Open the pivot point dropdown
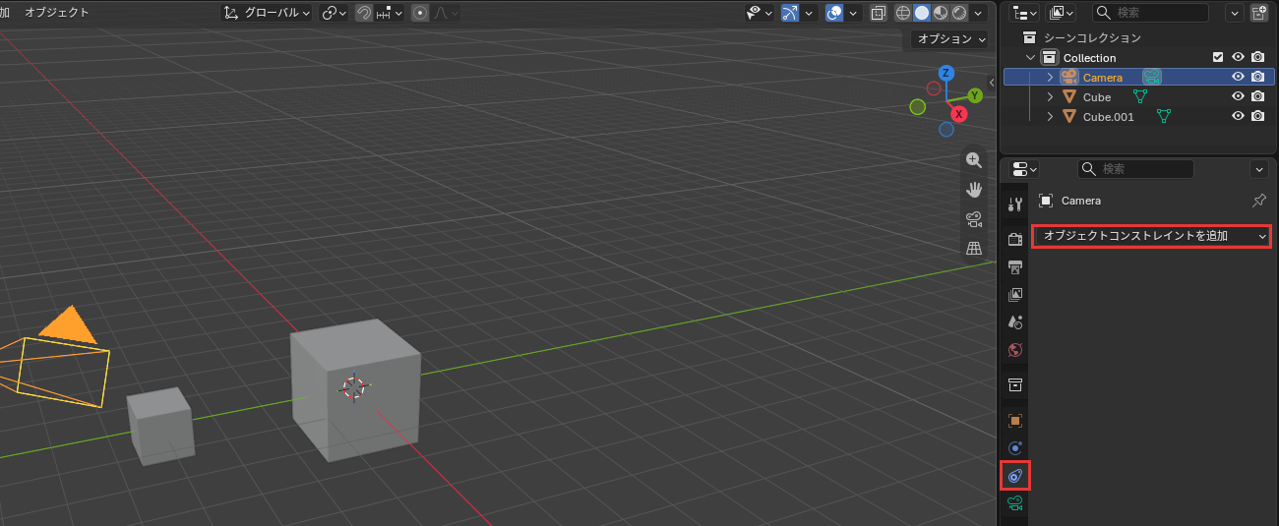This screenshot has height=526, width=1279. coord(335,13)
